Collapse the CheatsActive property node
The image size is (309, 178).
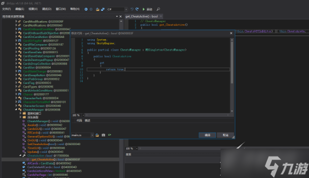click(20, 155)
